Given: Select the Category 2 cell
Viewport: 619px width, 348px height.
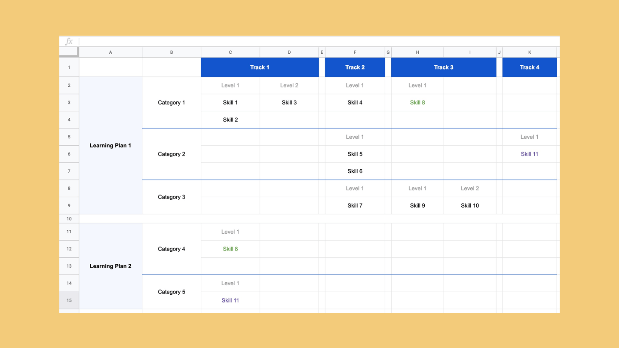Looking at the screenshot, I should click(172, 154).
